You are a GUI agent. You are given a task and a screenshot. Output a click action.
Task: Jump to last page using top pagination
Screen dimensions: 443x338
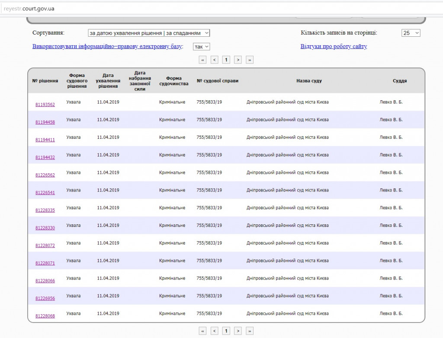(x=249, y=60)
